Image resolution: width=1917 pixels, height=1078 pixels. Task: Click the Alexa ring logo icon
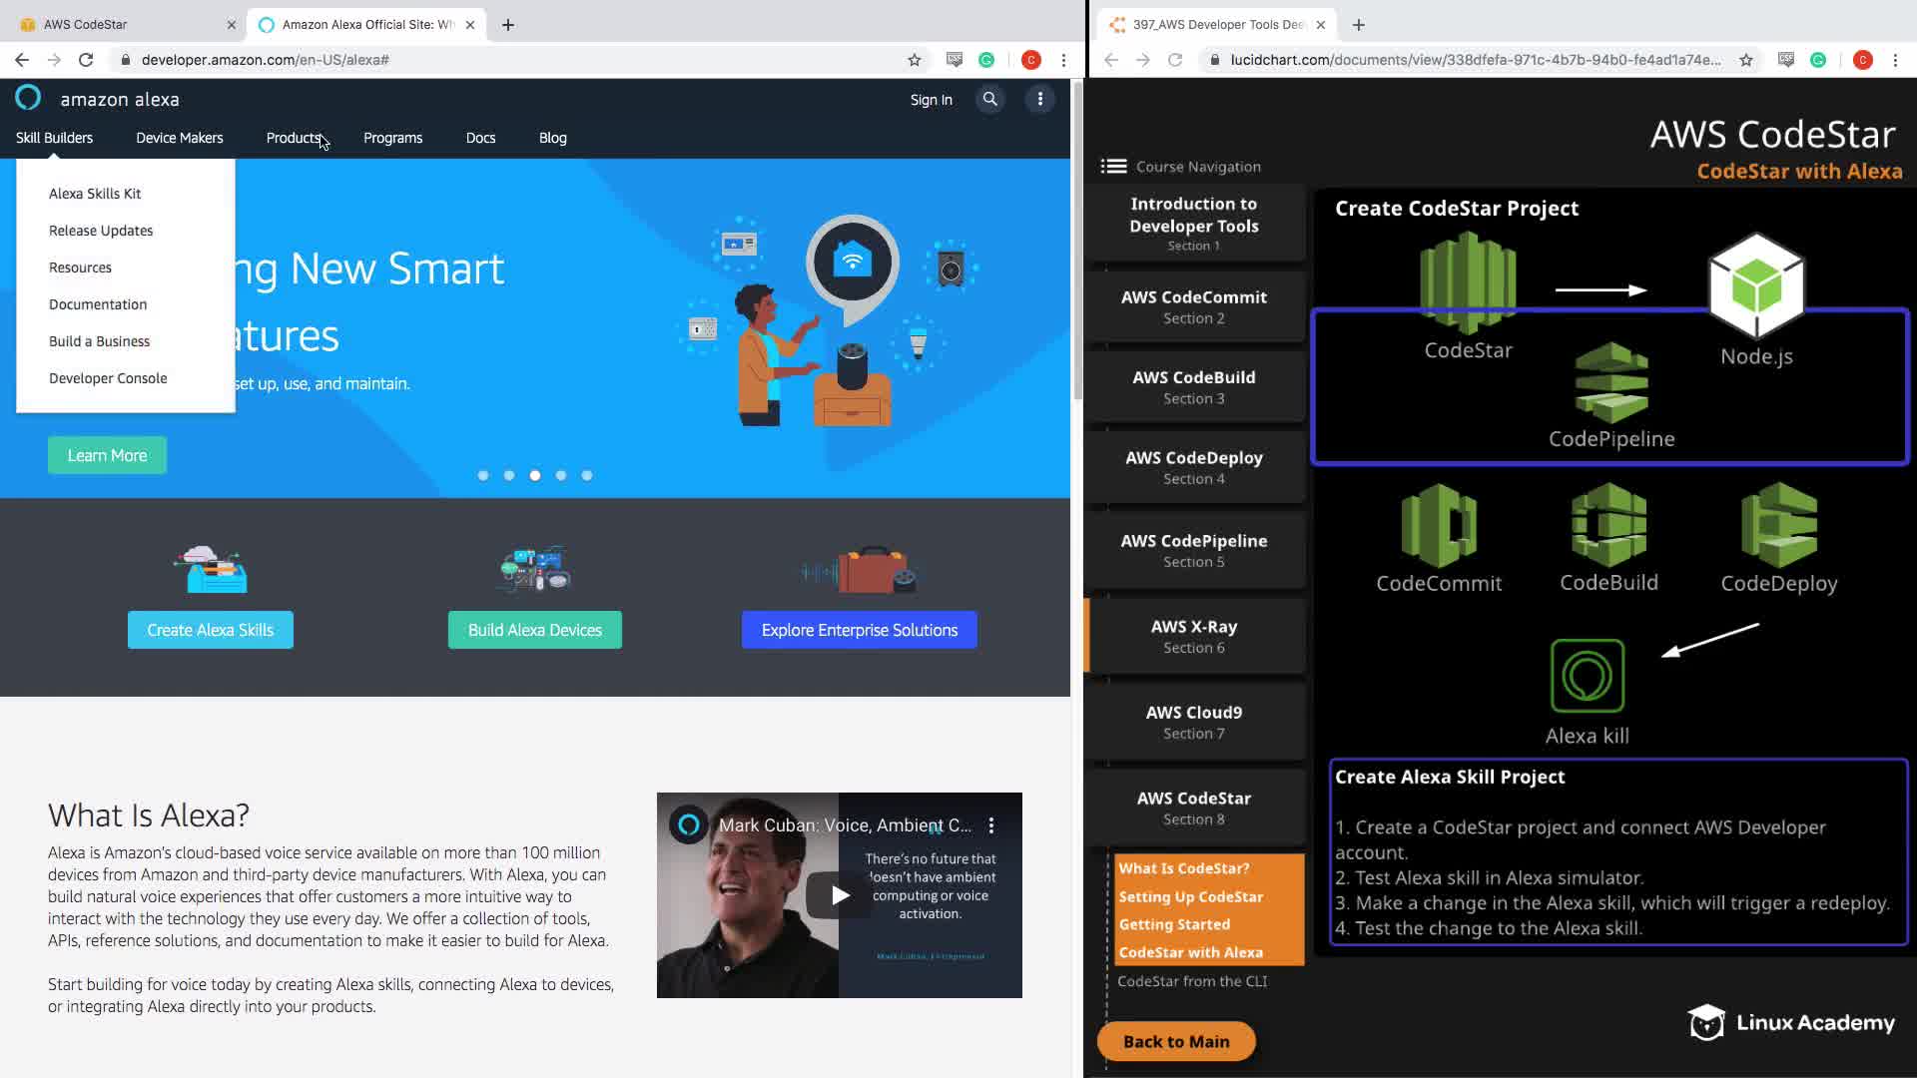28,98
